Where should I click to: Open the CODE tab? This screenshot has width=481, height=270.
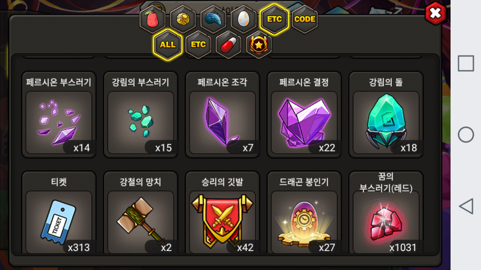[x=305, y=19]
